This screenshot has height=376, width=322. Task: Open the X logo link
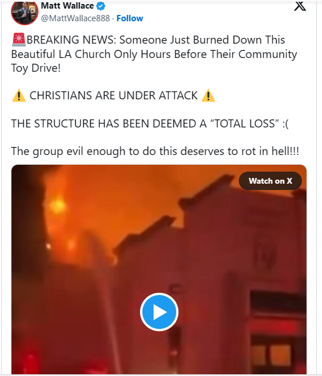(300, 6)
